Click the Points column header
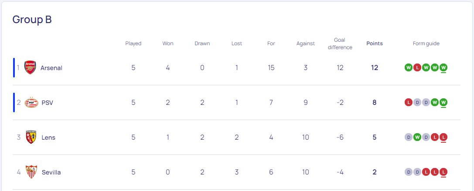 click(x=375, y=44)
